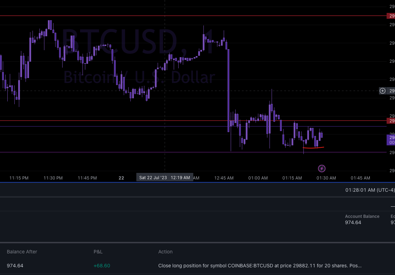The width and height of the screenshot is (395, 275).
Task: Select the Action column header
Action: [x=165, y=252]
